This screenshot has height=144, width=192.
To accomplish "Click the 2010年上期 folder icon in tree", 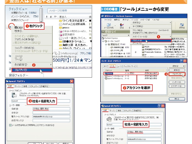I will pyautogui.click(x=112, y=50).
